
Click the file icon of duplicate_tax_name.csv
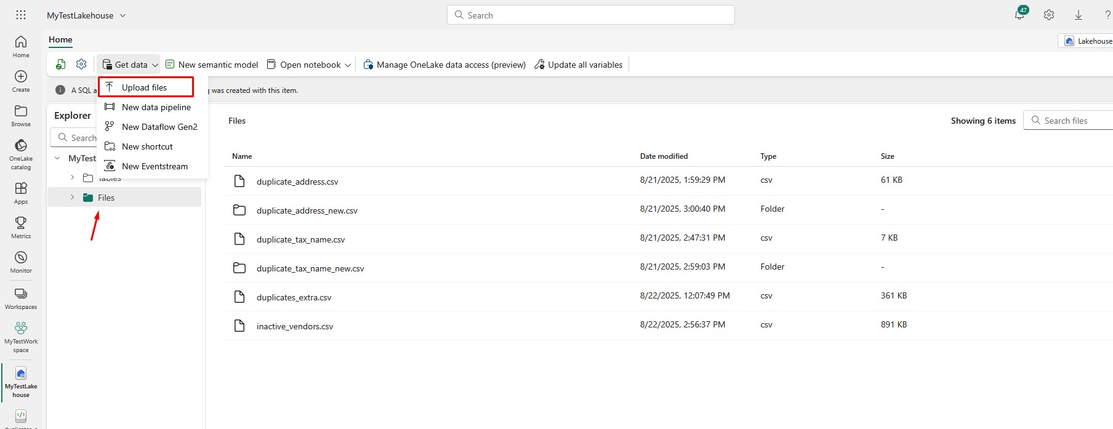[x=239, y=239]
